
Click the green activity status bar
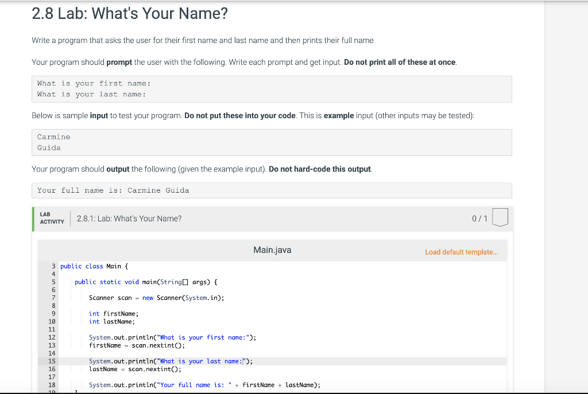(33, 219)
